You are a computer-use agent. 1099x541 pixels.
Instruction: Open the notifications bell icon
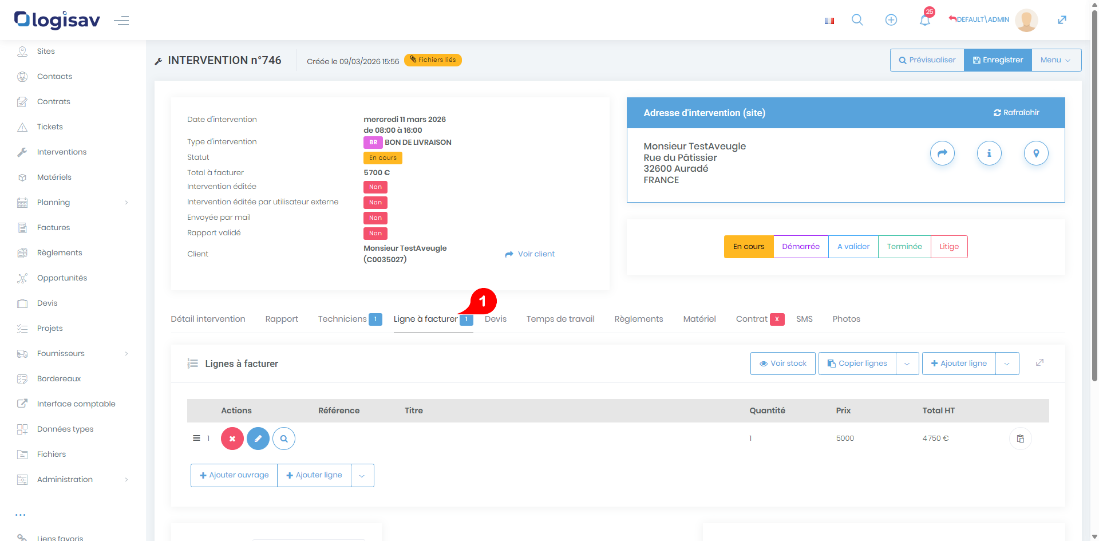[x=924, y=20]
